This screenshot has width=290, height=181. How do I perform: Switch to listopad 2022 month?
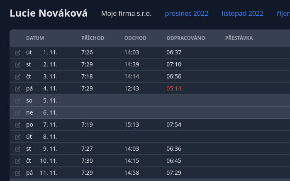pyautogui.click(x=243, y=13)
